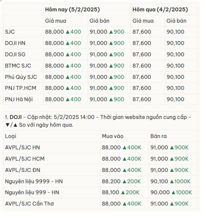Image resolution: width=204 pixels, height=218 pixels.
Task: Click the up arrow next to Nguyên liệu 9999 1000K
Action: click(x=172, y=182)
